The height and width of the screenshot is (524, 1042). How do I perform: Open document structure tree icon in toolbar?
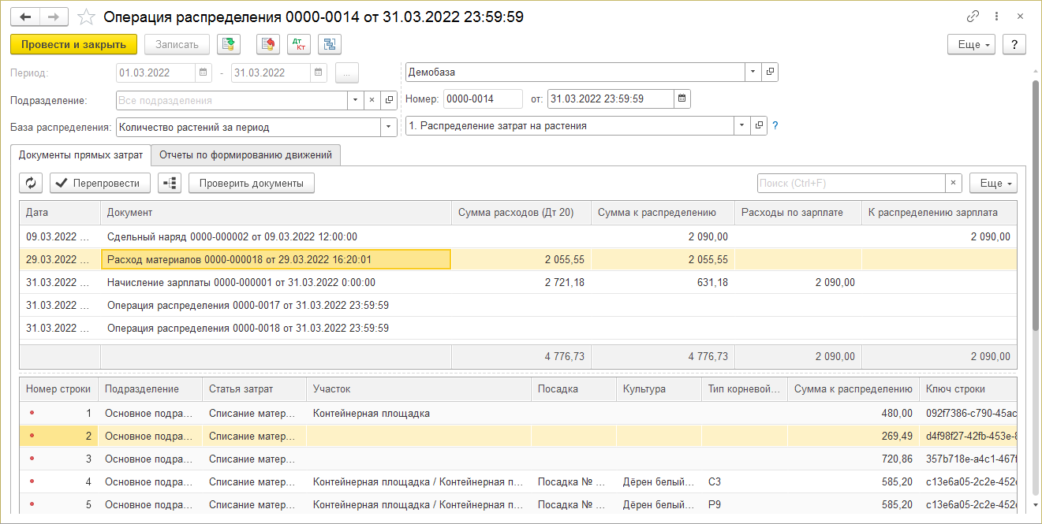coord(329,44)
